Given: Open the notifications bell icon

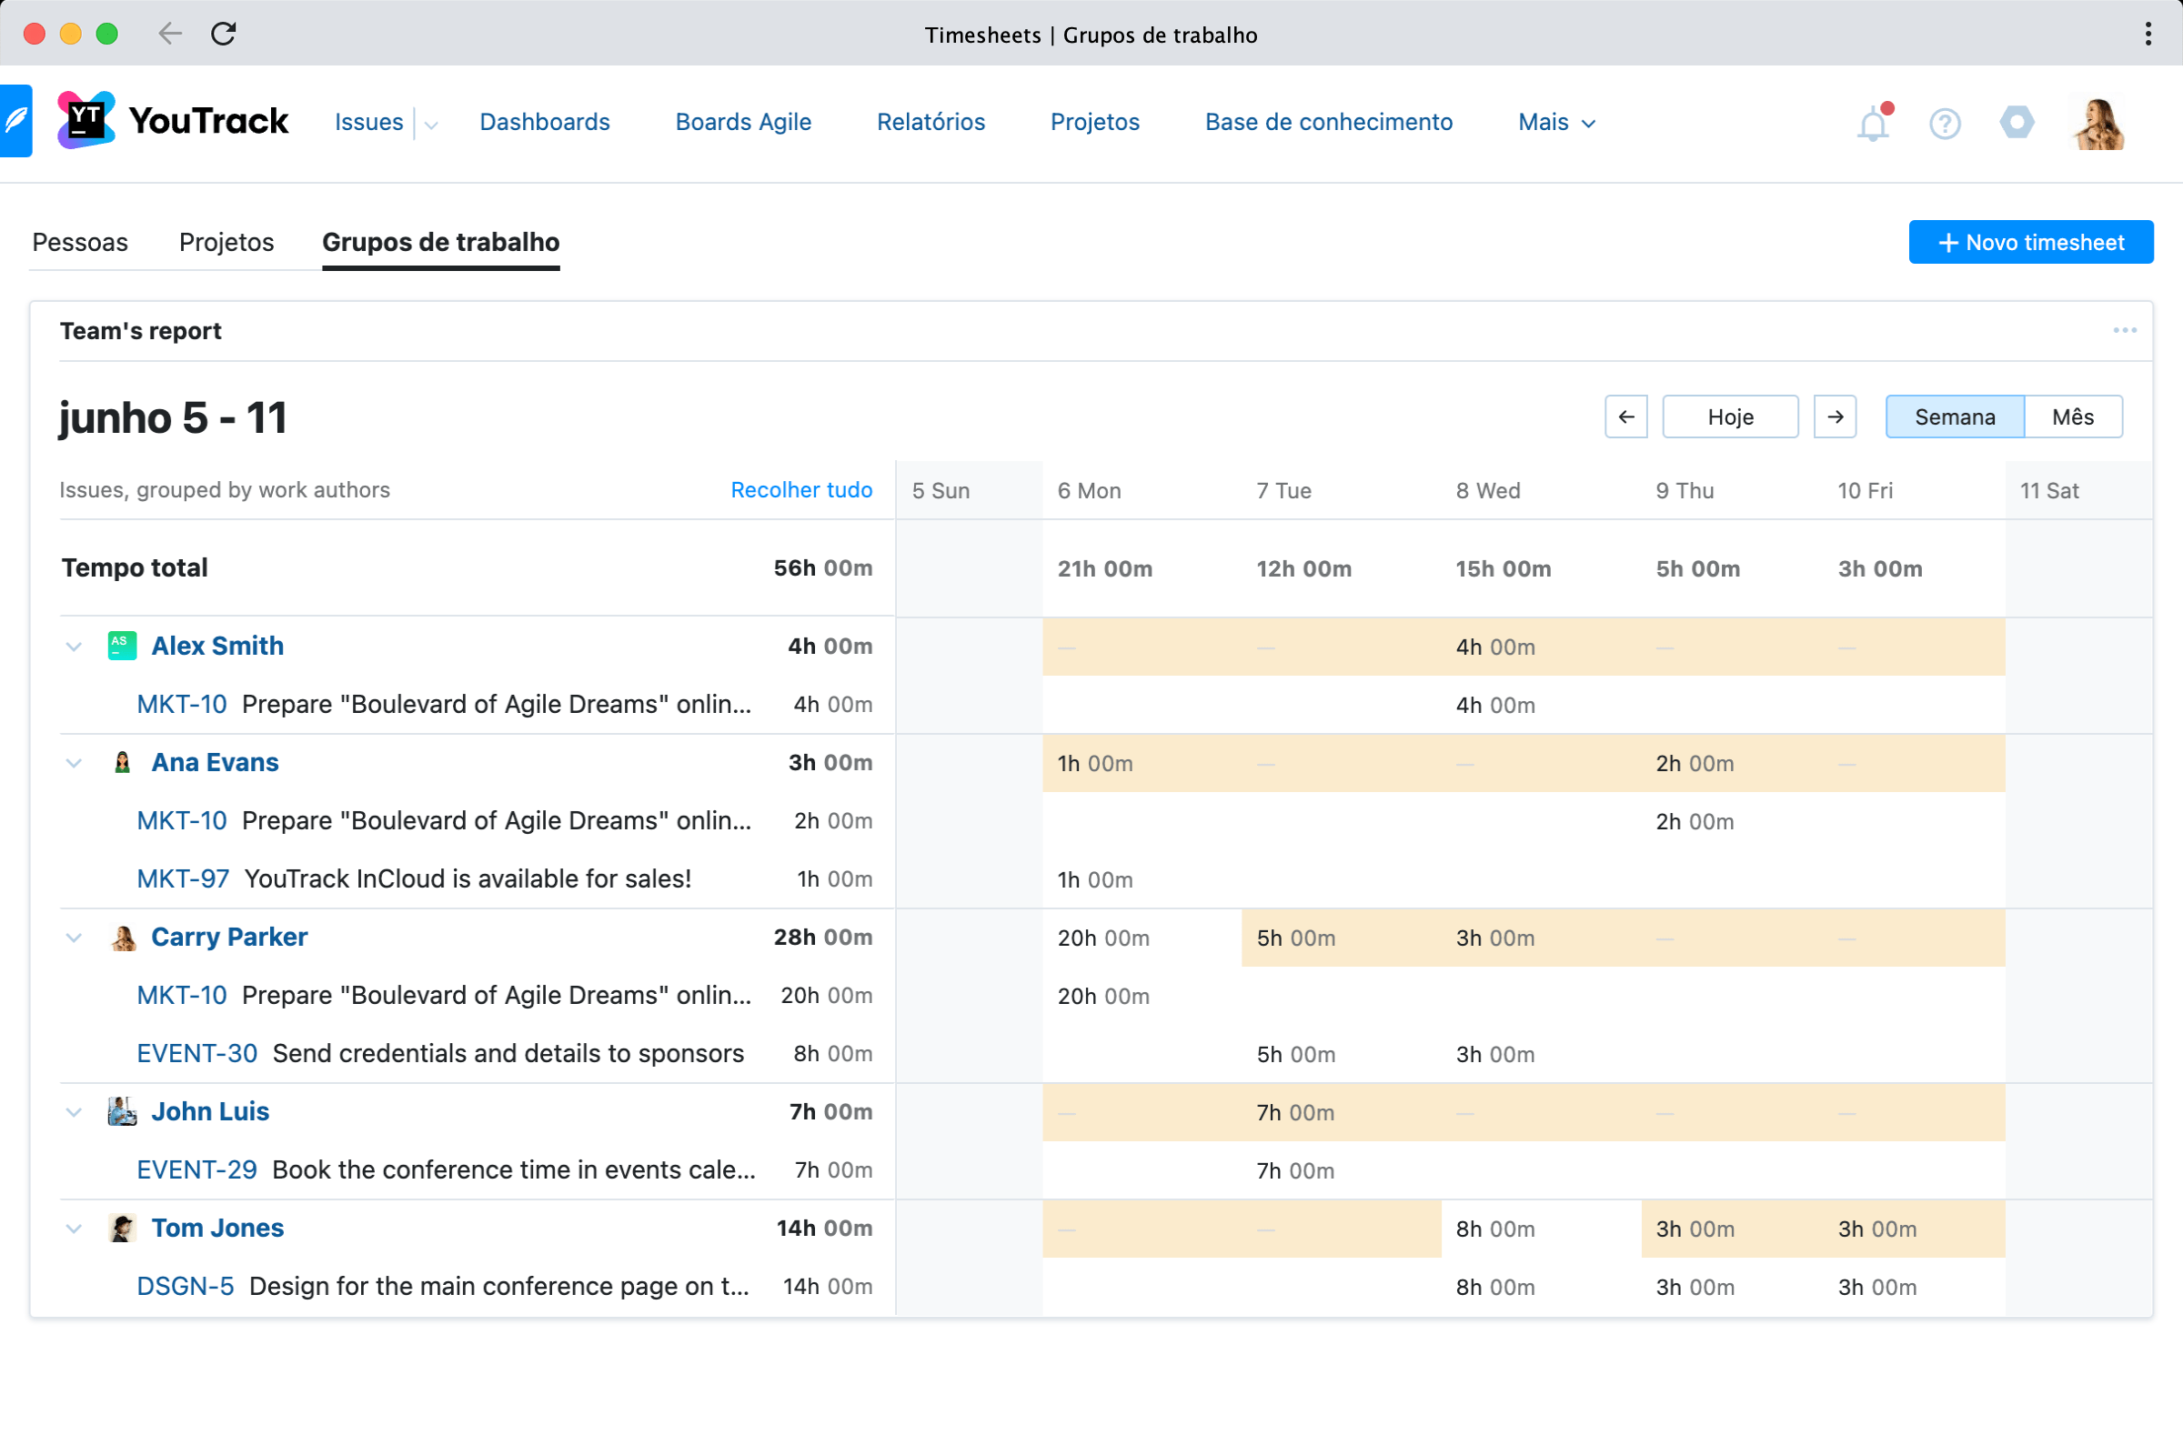Looking at the screenshot, I should tap(1872, 124).
